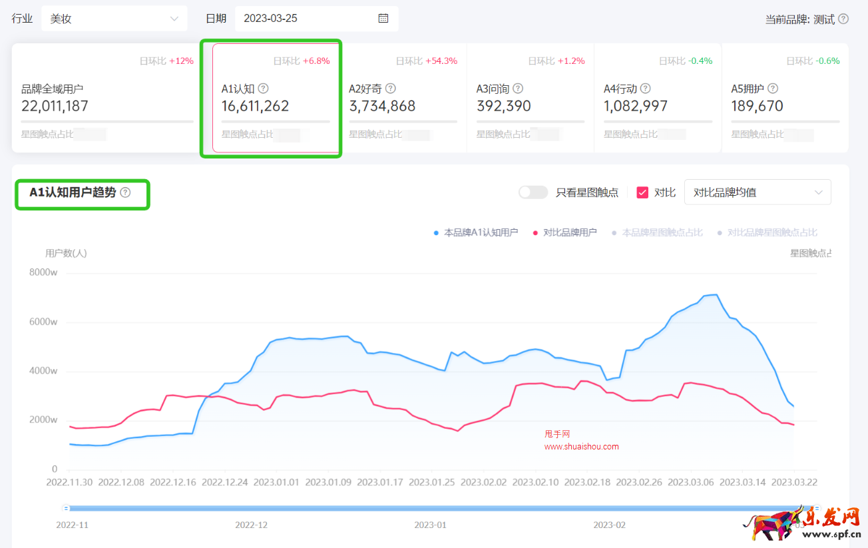Viewport: 868px width, 548px height.
Task: Click the help icon next to A5拥护
Action: [x=773, y=89]
